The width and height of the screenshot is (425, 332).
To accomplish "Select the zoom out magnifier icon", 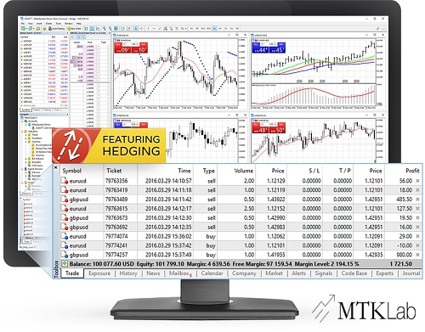I will click(110, 29).
